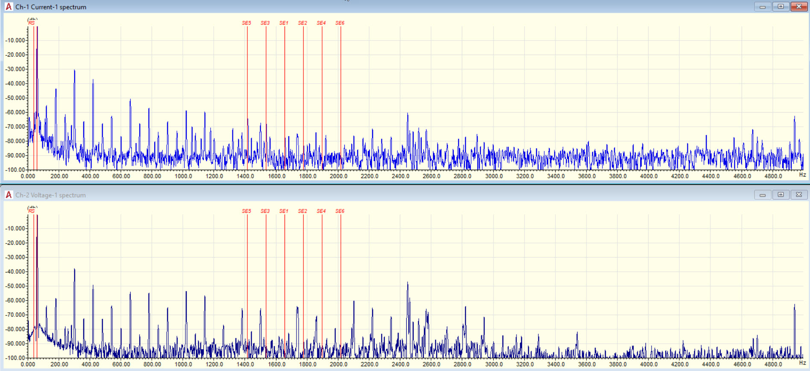This screenshot has width=810, height=371.
Task: Select the SE5 marker in Current spectrum
Action: coord(247,23)
